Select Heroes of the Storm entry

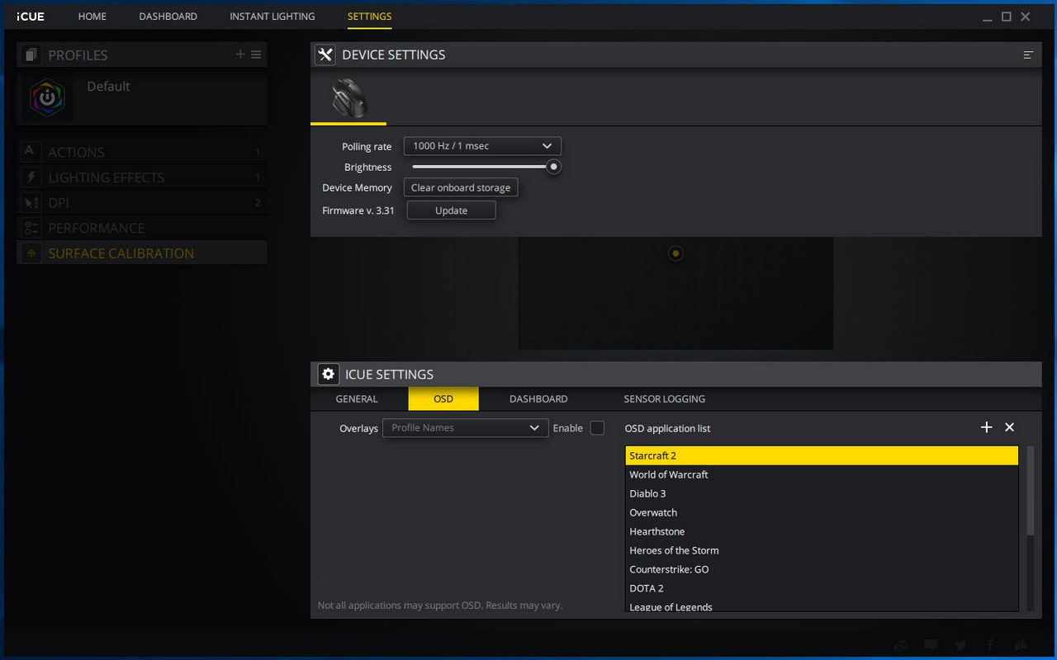pyautogui.click(x=822, y=550)
